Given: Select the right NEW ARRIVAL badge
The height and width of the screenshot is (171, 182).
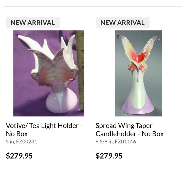Looking at the screenshot, I should click(x=122, y=23).
